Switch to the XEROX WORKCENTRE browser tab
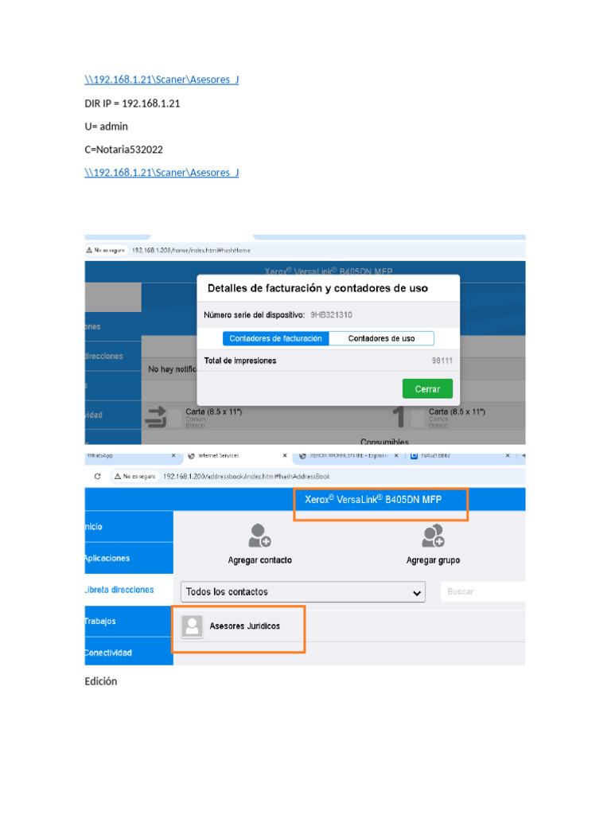Image resolution: width=611 pixels, height=815 pixels. tap(348, 456)
